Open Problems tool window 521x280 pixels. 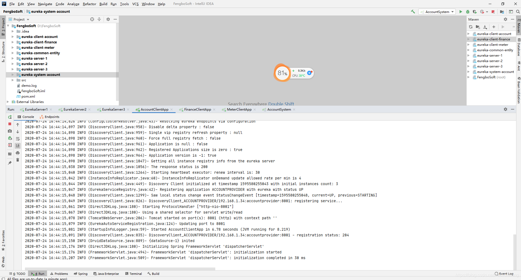pos(59,274)
